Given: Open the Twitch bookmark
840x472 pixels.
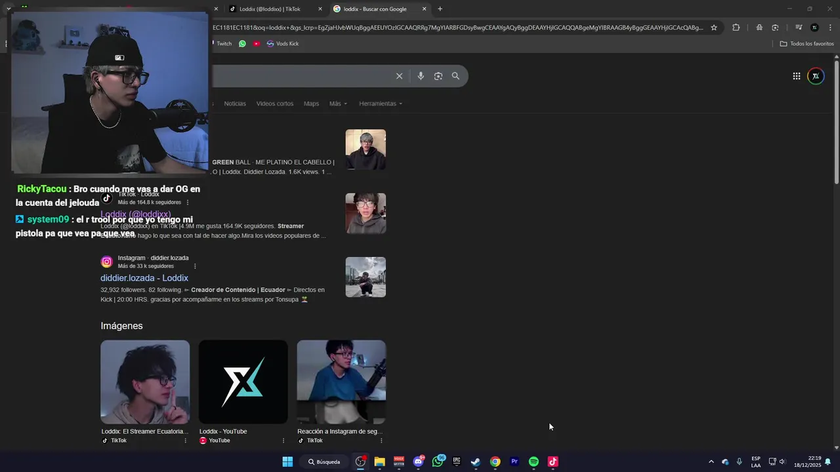Looking at the screenshot, I should tap(224, 43).
